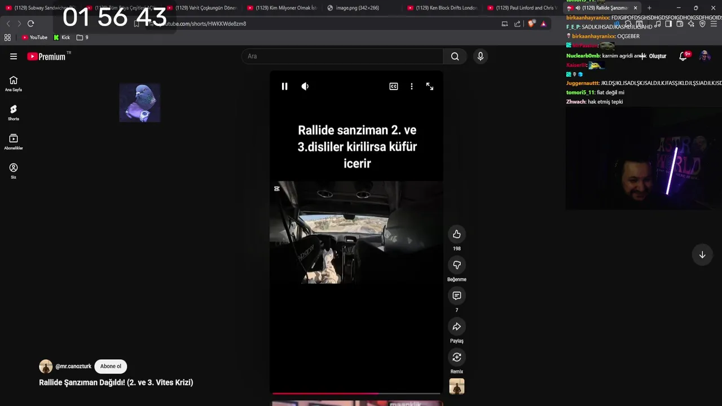Share the Short via Paylaş
This screenshot has width=722, height=406.
tap(457, 326)
